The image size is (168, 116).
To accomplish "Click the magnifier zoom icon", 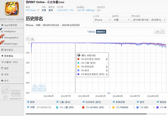I will 32,39.
